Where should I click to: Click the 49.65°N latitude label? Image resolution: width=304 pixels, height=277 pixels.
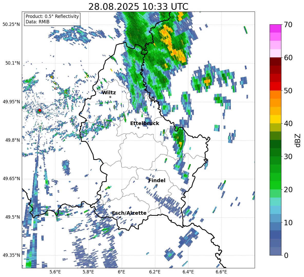click(11, 179)
